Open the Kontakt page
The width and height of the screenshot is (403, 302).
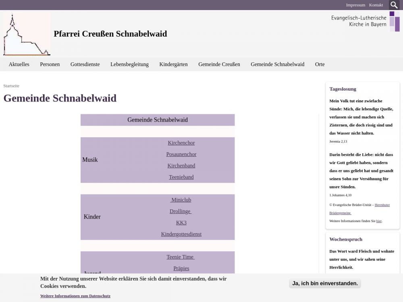tap(376, 5)
